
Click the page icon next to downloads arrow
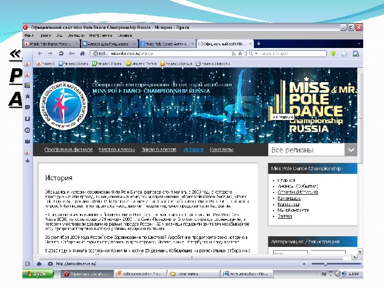pyautogui.click(x=345, y=54)
